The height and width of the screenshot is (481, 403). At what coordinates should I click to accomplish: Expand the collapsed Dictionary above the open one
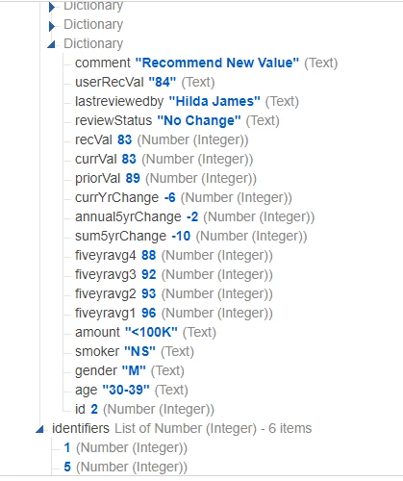click(x=52, y=26)
